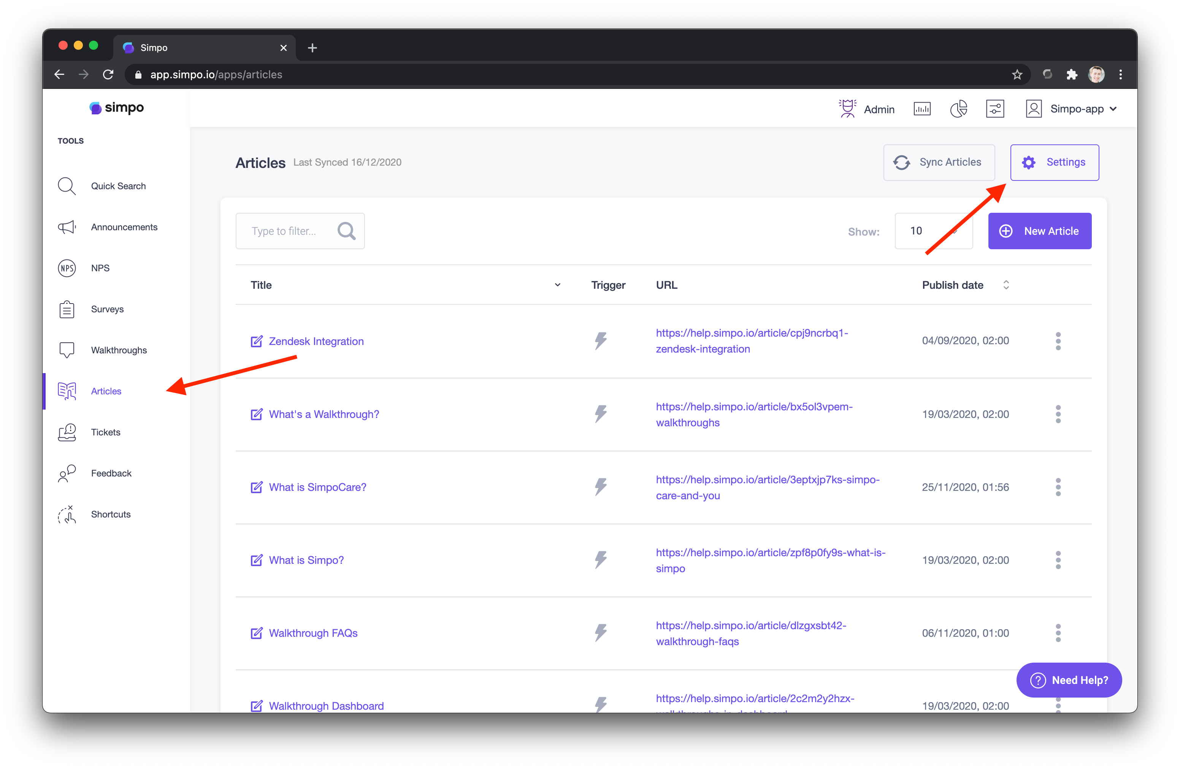Select Surveys in the sidebar menu
Viewport: 1180px width, 769px height.
107,309
